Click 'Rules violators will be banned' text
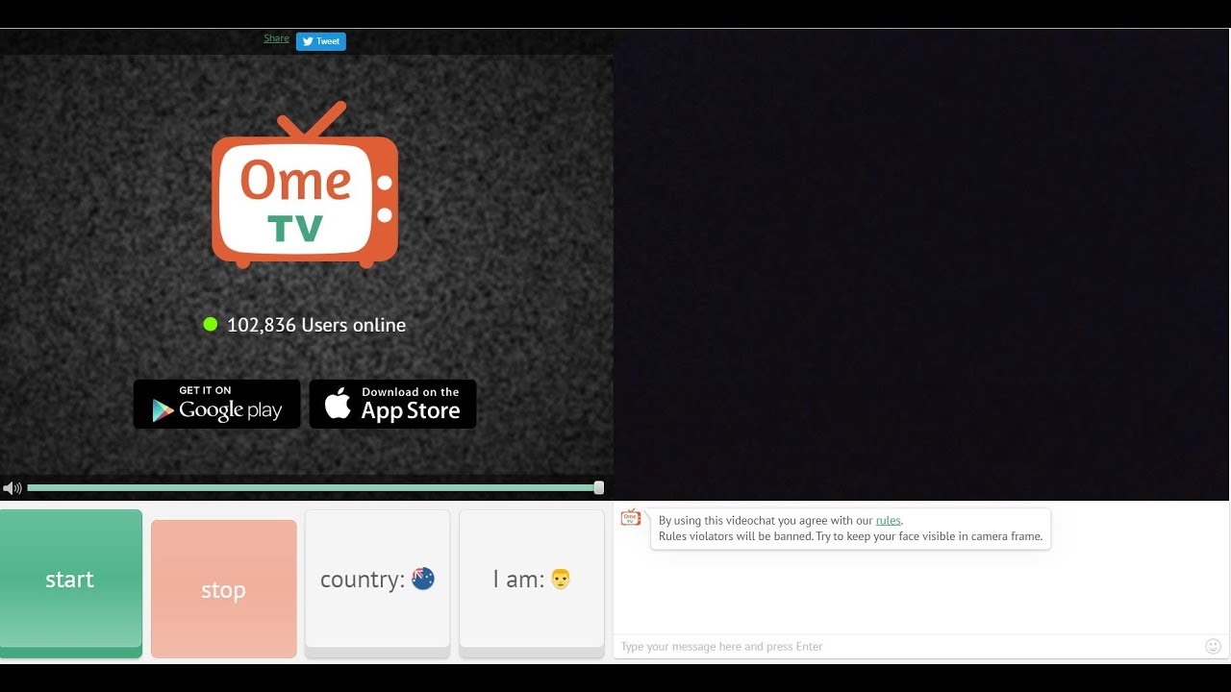The image size is (1231, 692). (x=736, y=536)
